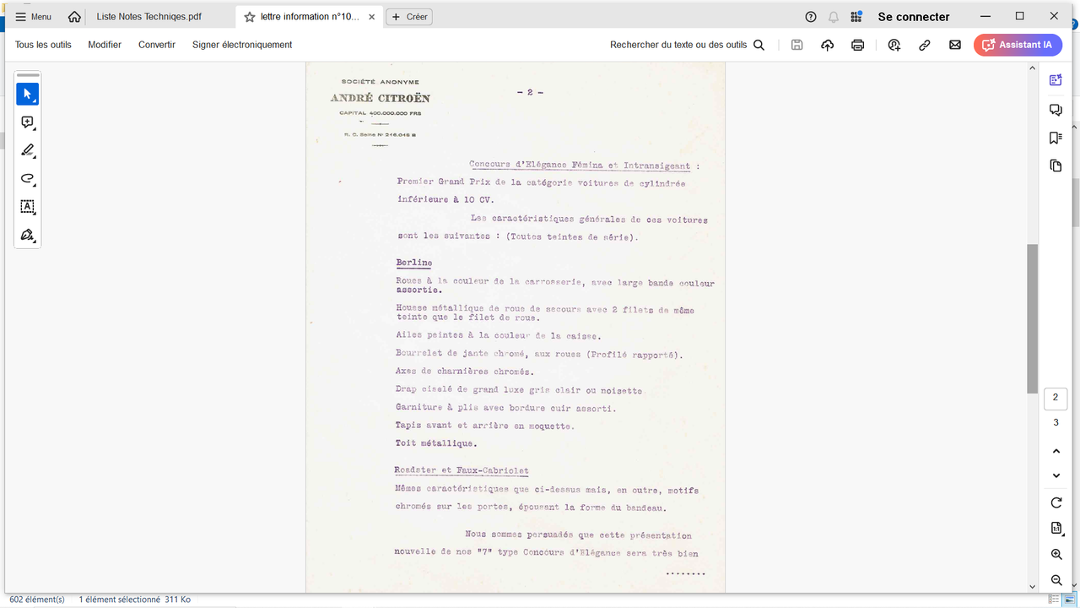Launch Assistant IA
The height and width of the screenshot is (608, 1080).
pyautogui.click(x=1018, y=45)
